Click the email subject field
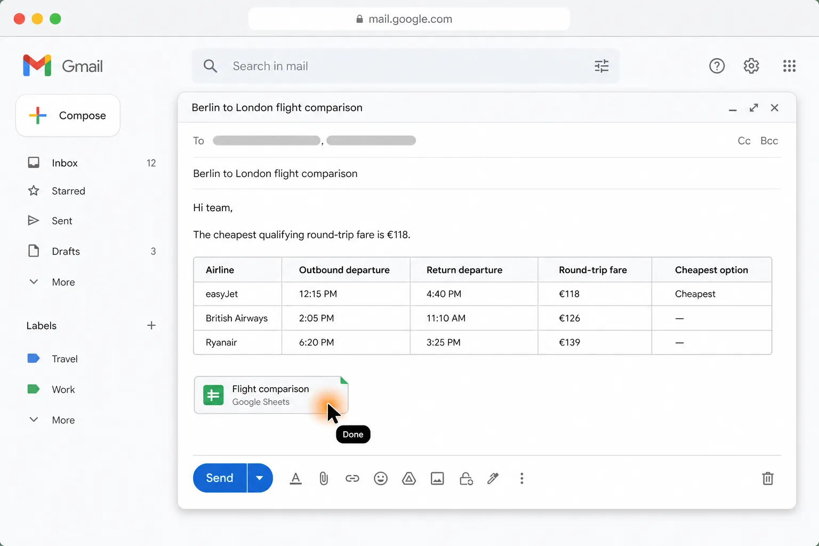 coord(486,173)
